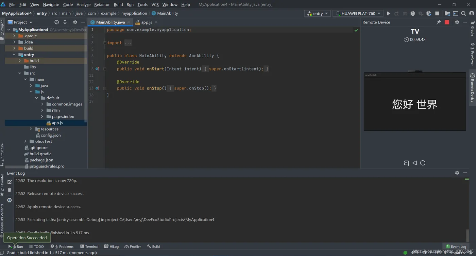The image size is (476, 256).
Task: Hide the Project panel with the minus icon
Action: [83, 22]
